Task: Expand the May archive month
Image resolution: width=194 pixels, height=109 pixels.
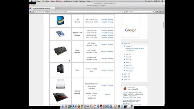Action: click(x=125, y=60)
